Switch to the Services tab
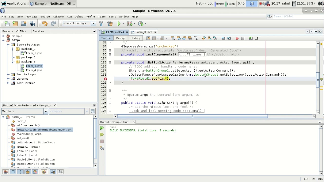Viewport: 324px width, 182px height. [38, 31]
